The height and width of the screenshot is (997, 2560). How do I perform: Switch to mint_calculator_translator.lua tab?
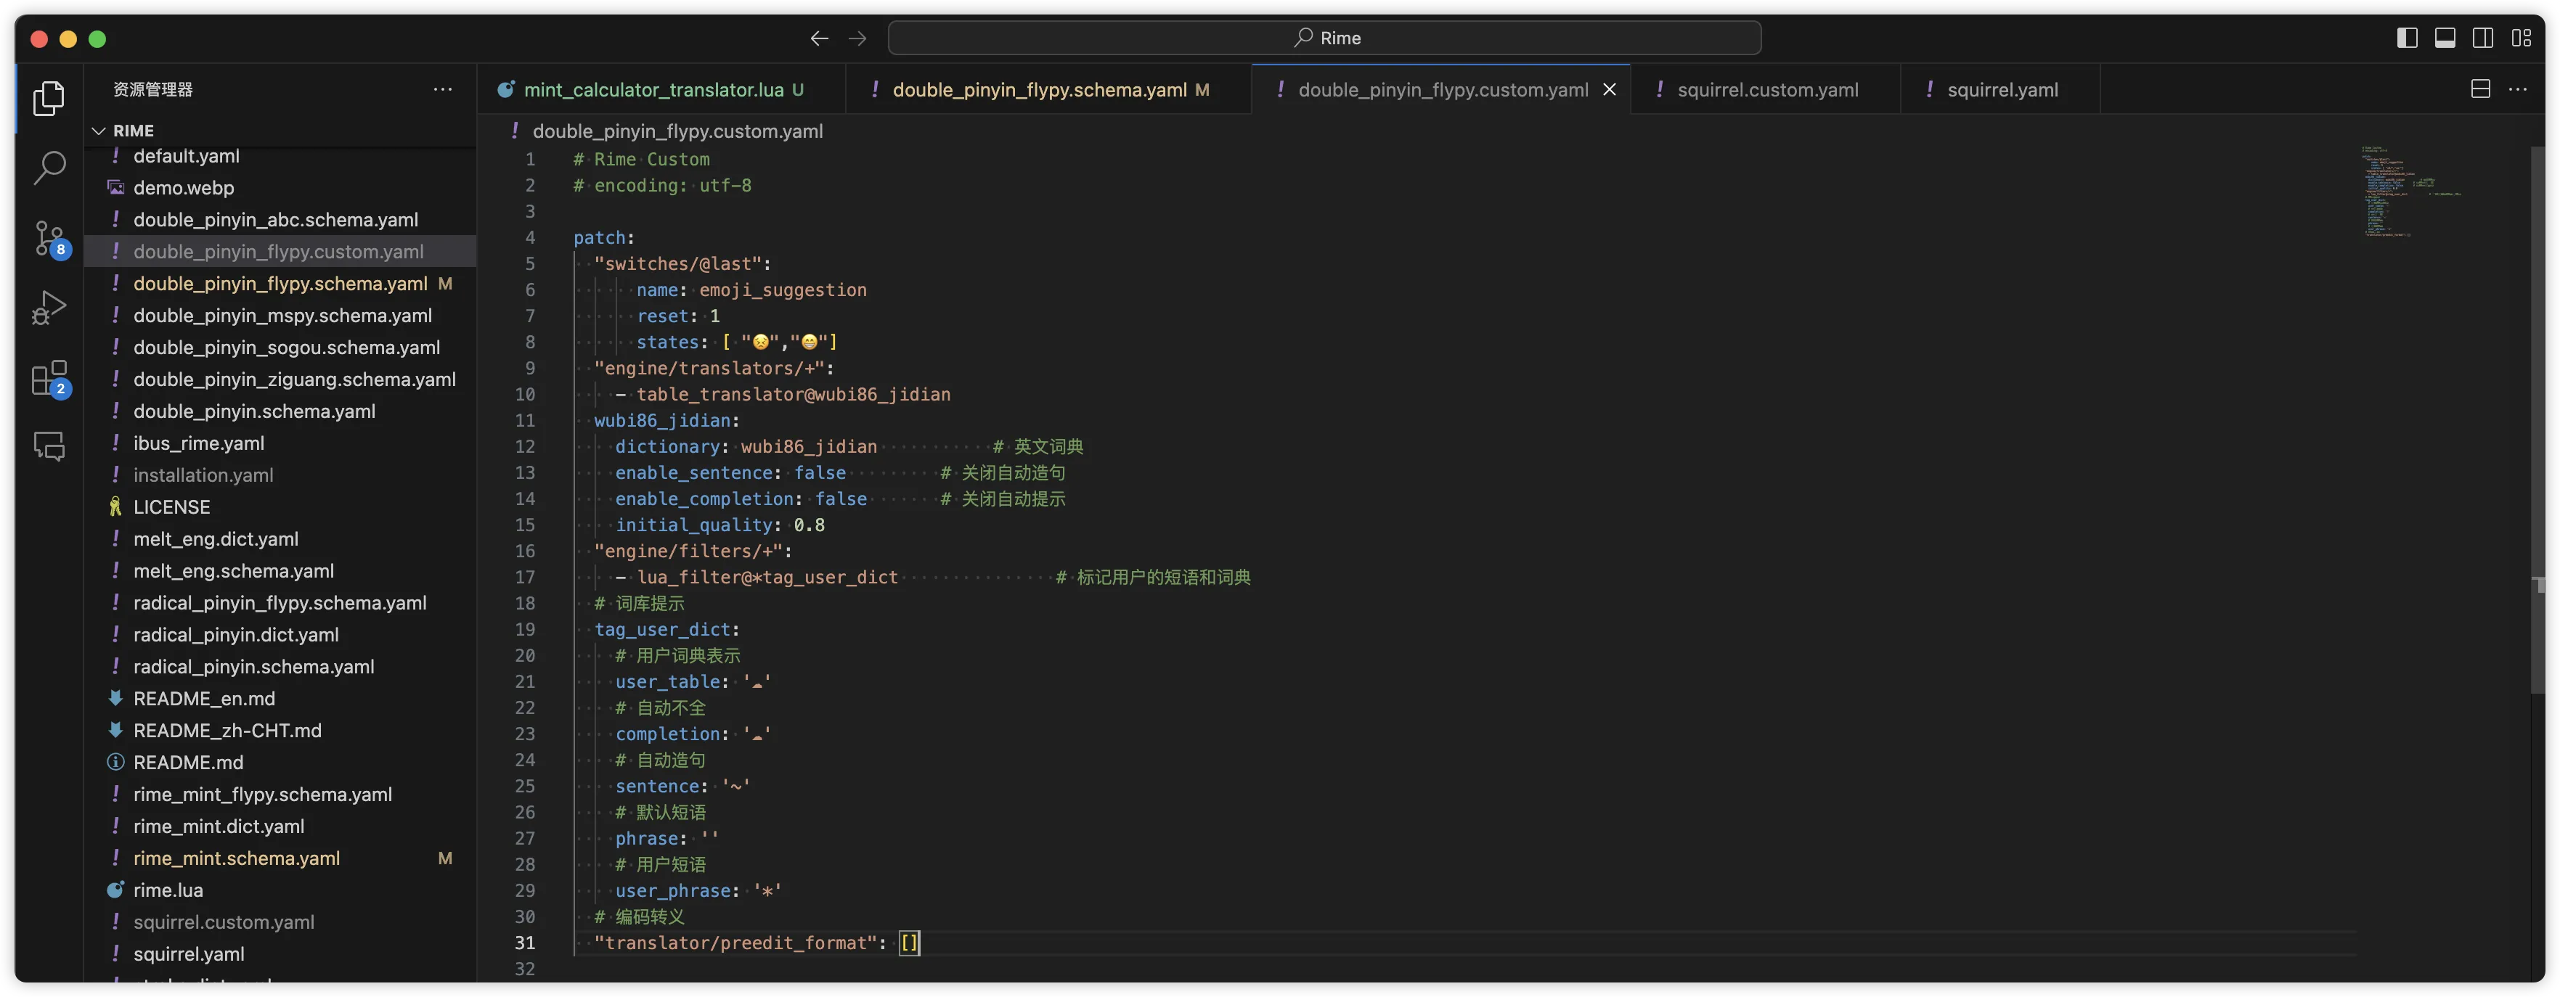(x=661, y=89)
